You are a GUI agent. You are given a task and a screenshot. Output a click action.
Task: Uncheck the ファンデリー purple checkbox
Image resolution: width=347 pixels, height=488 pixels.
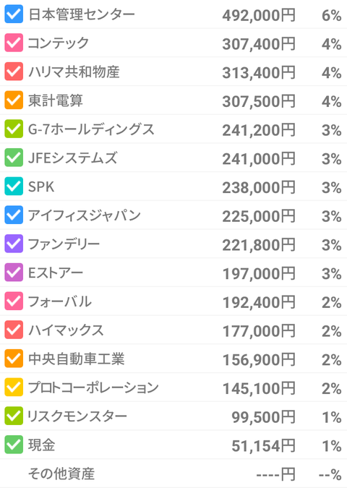pyautogui.click(x=14, y=244)
